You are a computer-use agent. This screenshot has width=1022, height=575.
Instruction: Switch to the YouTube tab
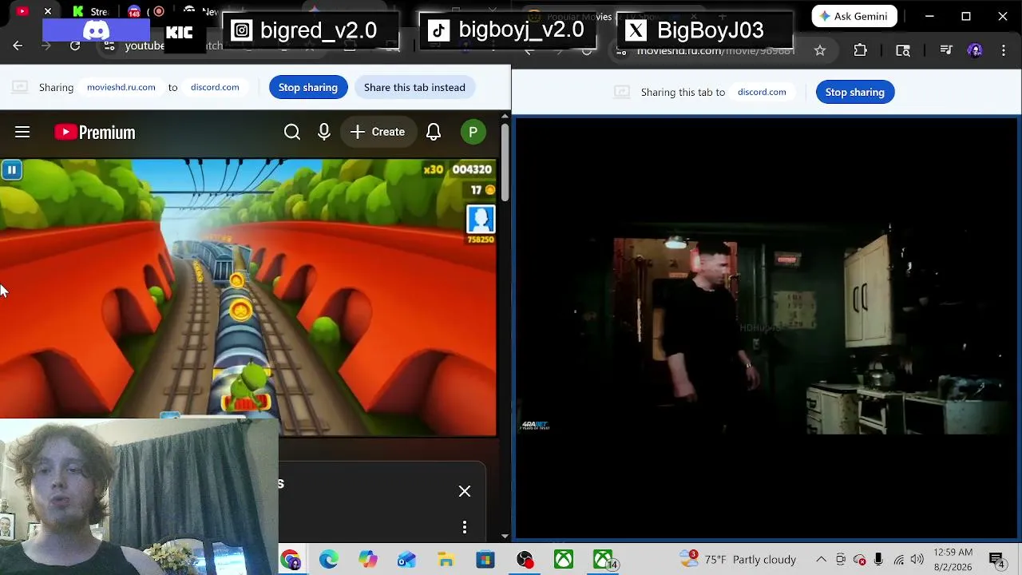click(22, 12)
